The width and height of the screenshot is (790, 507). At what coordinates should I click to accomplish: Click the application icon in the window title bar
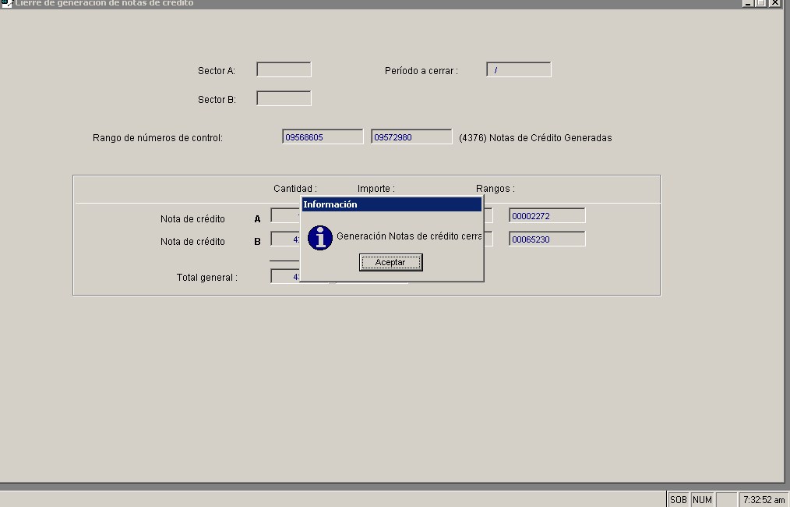pos(6,3)
